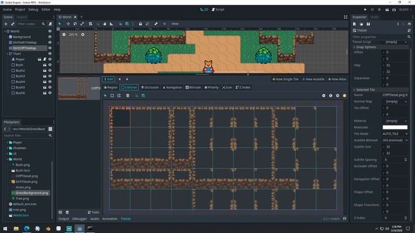This screenshot has height=233, width=415.
Task: Toggle visibility of DirtCliffTileMap node
Action: coord(50,48)
